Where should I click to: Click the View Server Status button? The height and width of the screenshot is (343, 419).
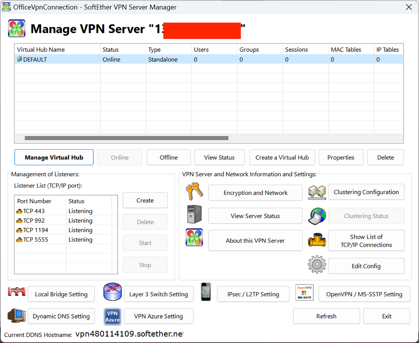coord(255,216)
